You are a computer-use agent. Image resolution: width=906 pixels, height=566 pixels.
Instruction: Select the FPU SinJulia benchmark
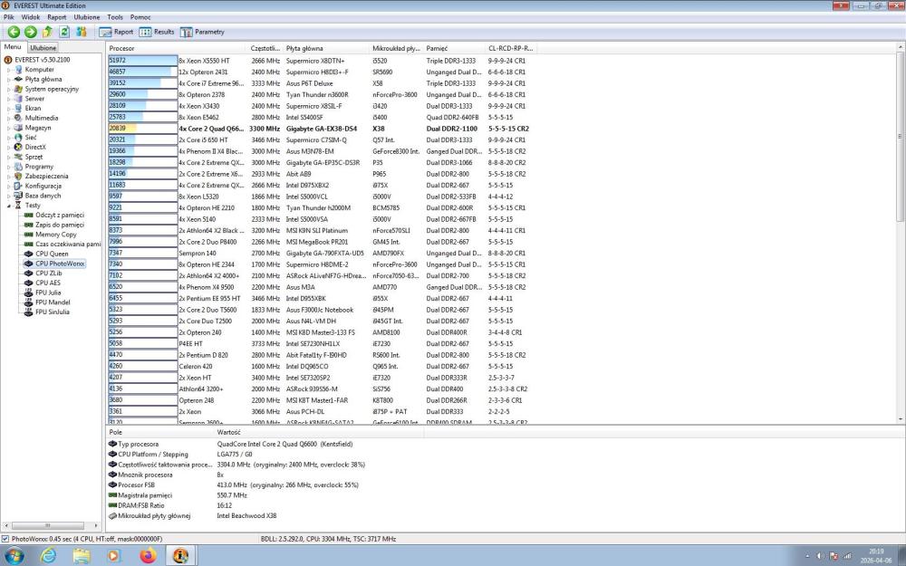(52, 312)
